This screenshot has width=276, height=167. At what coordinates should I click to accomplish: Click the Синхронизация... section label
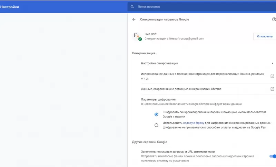tap(145, 53)
